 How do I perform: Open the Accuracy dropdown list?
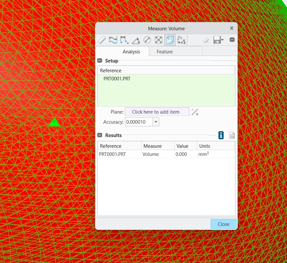(156, 122)
